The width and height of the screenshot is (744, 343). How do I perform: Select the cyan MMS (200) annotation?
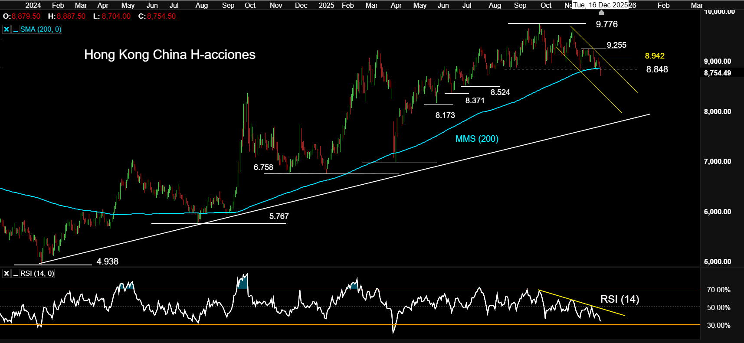tap(477, 139)
